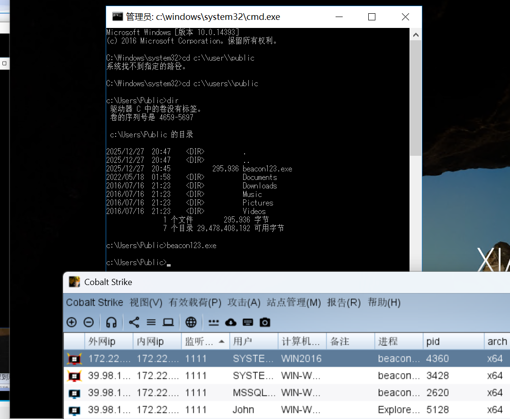The width and height of the screenshot is (510, 419).
Task: Switch to session table view icon
Action: (x=151, y=322)
